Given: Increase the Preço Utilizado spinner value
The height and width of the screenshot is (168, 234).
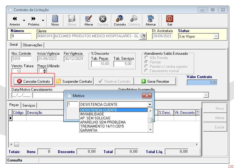Looking at the screenshot, I should (45, 70).
